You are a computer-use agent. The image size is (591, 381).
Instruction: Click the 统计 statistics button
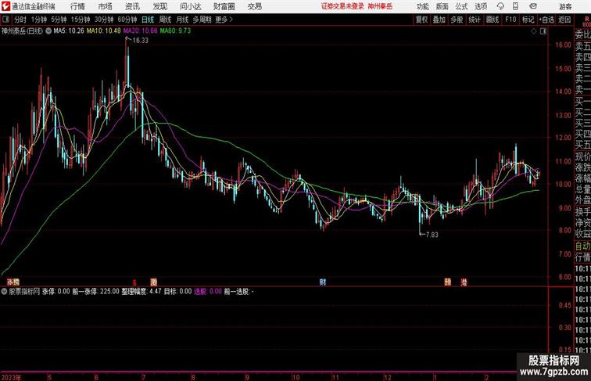pos(475,20)
